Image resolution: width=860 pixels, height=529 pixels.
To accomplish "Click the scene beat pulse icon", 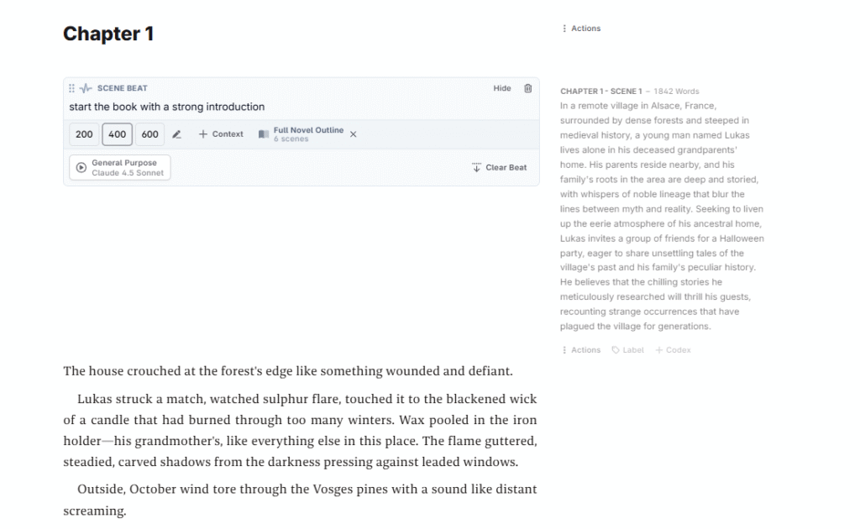I will [x=86, y=88].
